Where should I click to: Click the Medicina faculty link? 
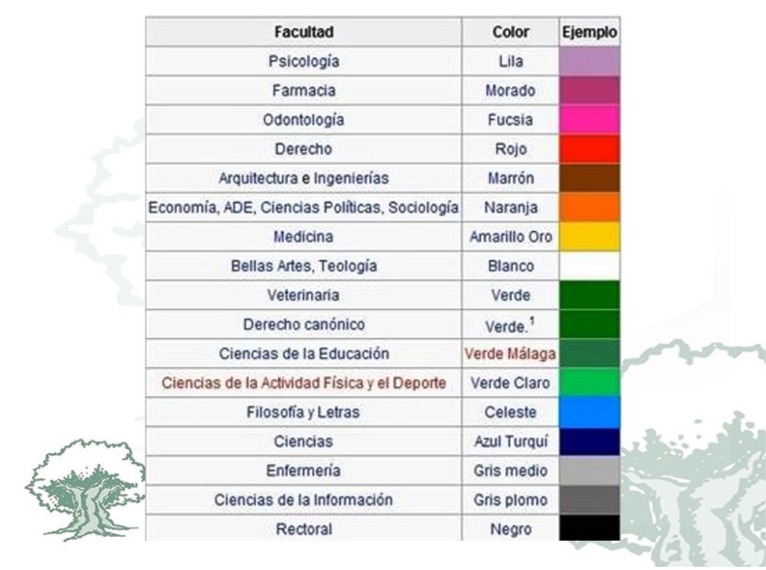pyautogui.click(x=303, y=237)
